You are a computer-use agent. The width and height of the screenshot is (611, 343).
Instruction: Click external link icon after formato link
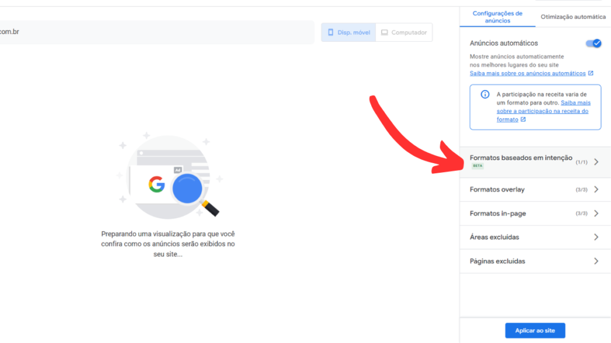click(523, 119)
